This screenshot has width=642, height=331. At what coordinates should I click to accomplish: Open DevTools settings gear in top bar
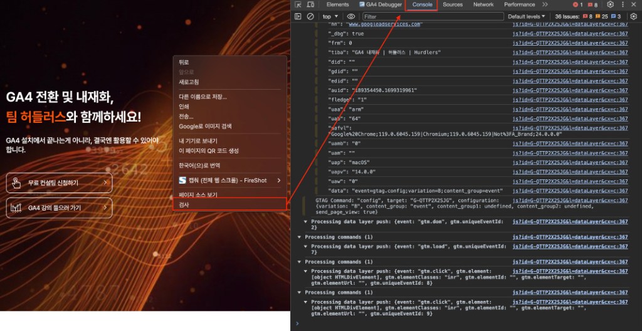point(610,4)
